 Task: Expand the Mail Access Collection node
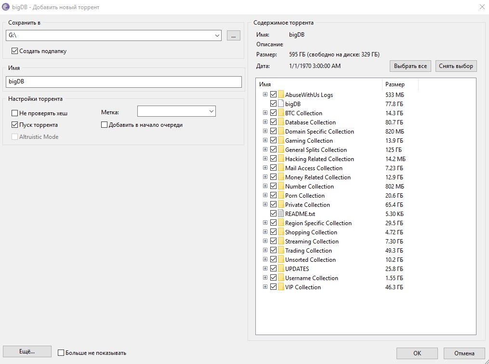click(265, 168)
